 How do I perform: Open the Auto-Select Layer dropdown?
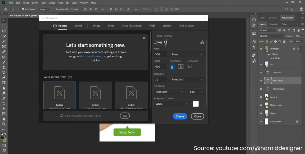[x=44, y=9]
